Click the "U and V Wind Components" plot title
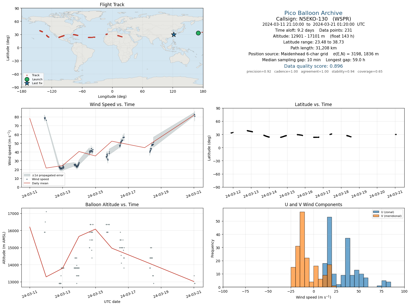Image resolution: width=410 pixels, height=306 pixels. (313, 205)
